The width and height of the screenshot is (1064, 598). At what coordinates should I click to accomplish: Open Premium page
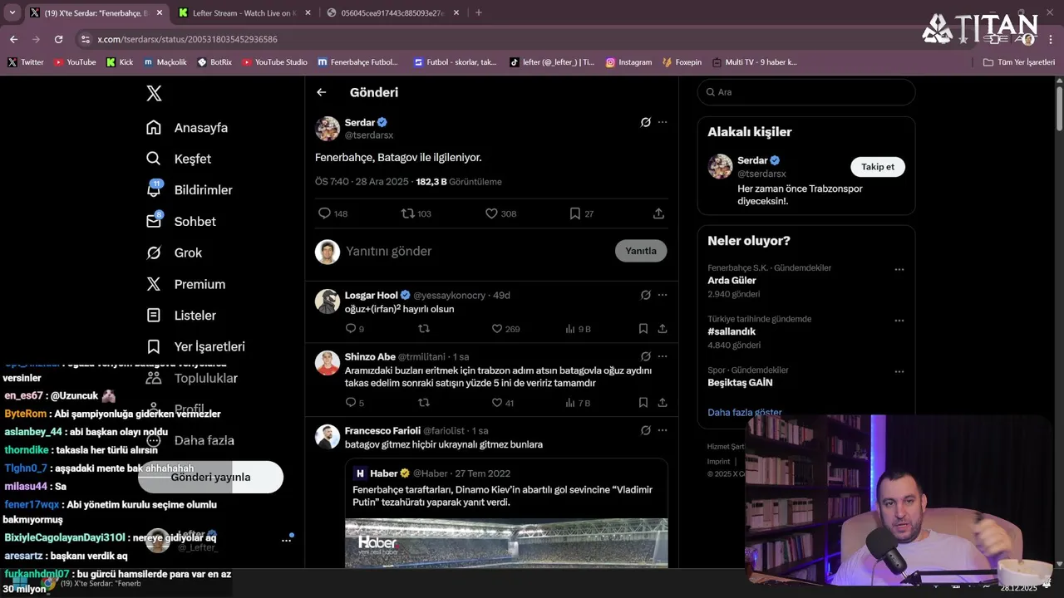tap(185, 284)
